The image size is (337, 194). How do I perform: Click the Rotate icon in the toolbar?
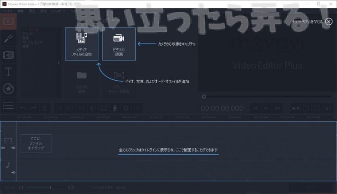(x=70, y=108)
